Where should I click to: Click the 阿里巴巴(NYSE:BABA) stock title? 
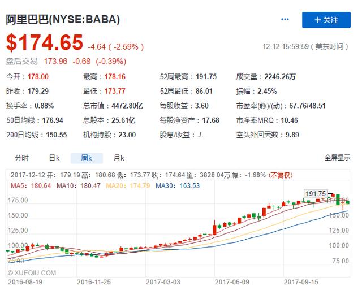tap(63, 19)
